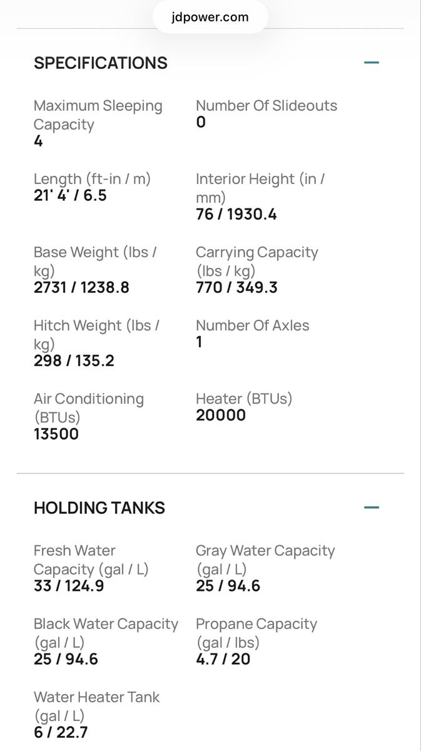The image size is (421, 751).
Task: Select the HOLDING TANKS heading
Action: (99, 508)
